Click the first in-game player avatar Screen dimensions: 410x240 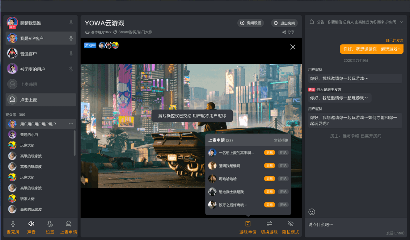(102, 45)
